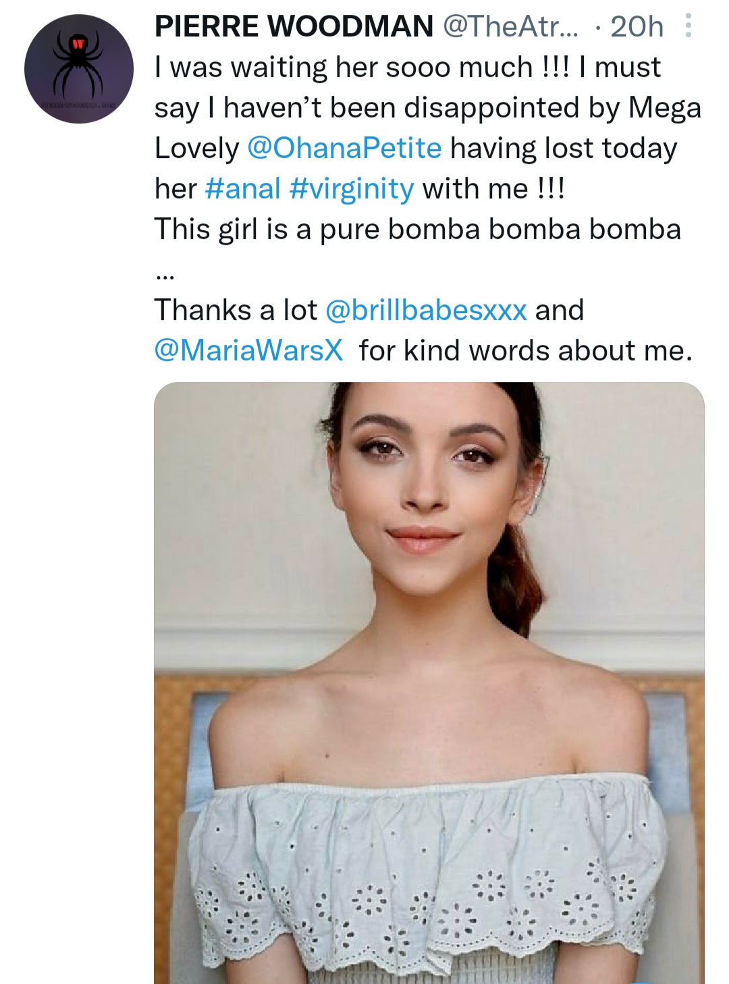
Task: Visit the @MariaWarsX mentioned profile
Action: [248, 350]
